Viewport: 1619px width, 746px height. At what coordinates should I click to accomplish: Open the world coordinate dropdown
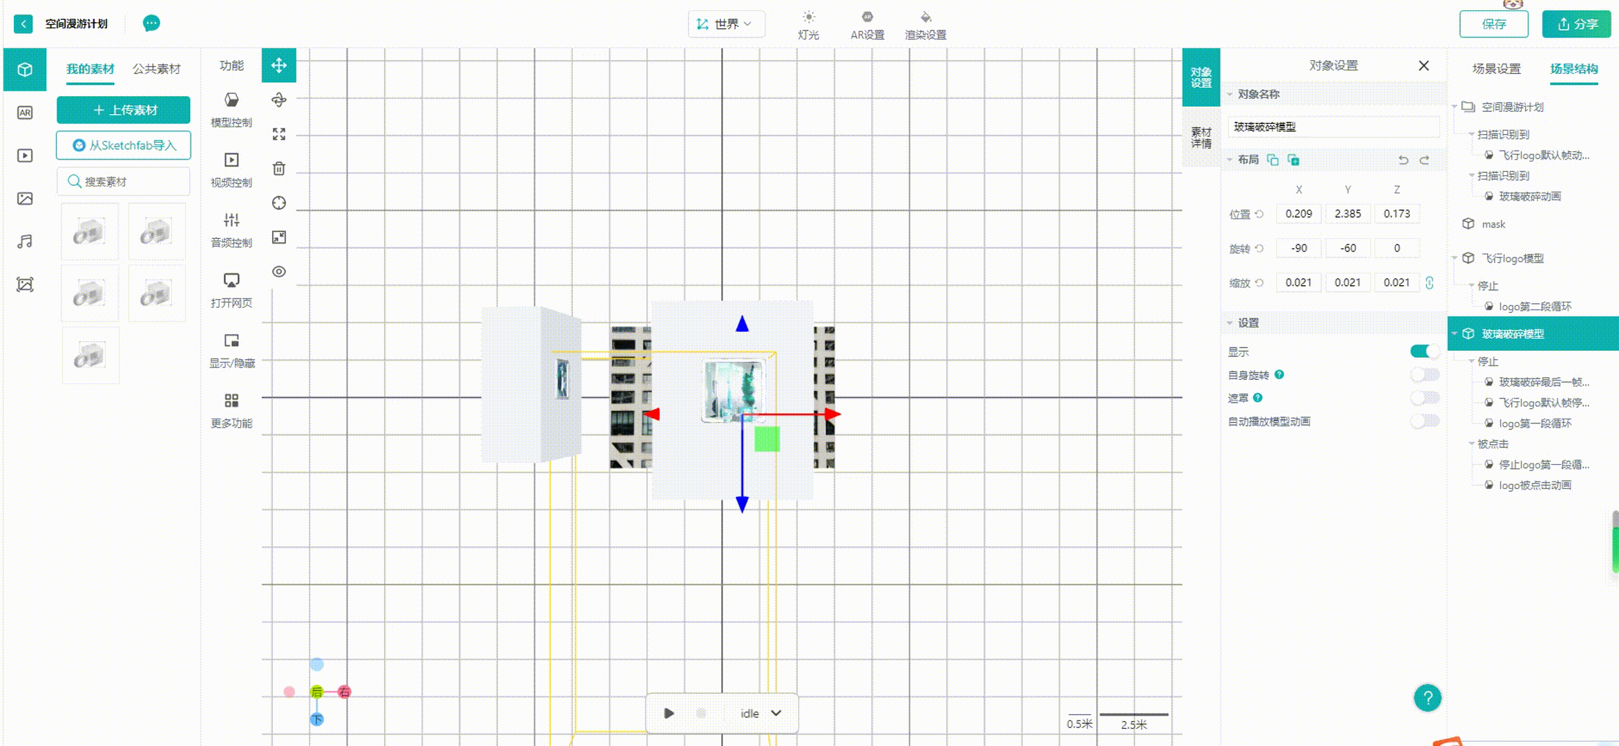pos(726,24)
